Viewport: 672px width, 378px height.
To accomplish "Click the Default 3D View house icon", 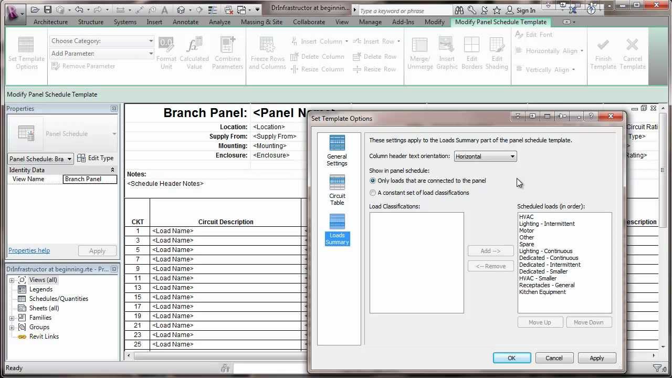I will click(x=181, y=10).
